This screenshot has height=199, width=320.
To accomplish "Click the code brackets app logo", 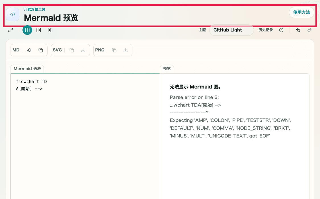I will (x=13, y=14).
